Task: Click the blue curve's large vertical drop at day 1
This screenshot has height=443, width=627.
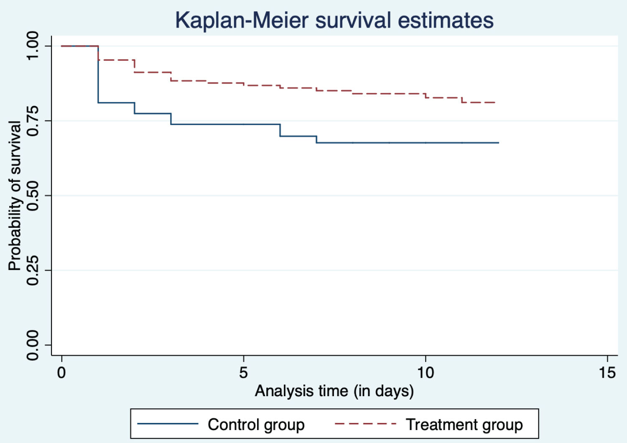Action: 98,75
